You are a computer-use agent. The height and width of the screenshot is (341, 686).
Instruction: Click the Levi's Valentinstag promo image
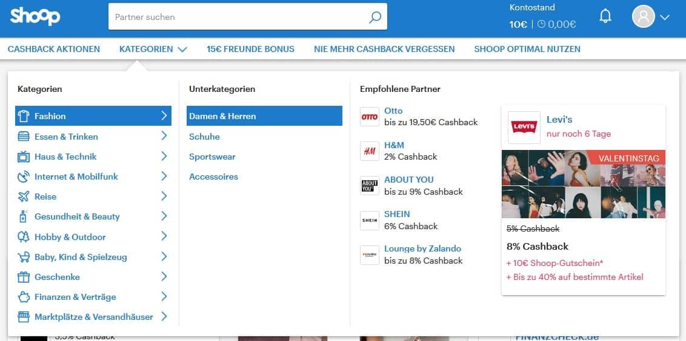(x=583, y=184)
